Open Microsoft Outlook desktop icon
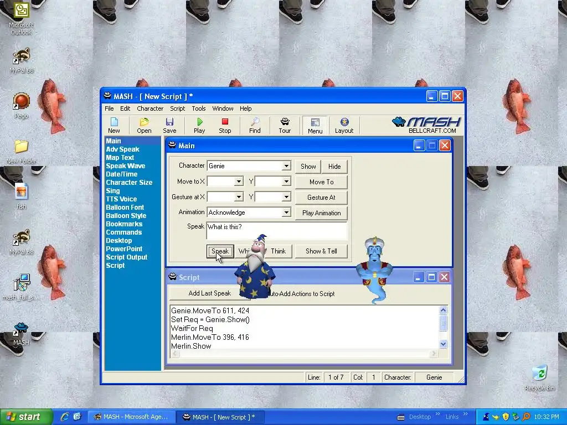This screenshot has height=425, width=567. pyautogui.click(x=21, y=19)
